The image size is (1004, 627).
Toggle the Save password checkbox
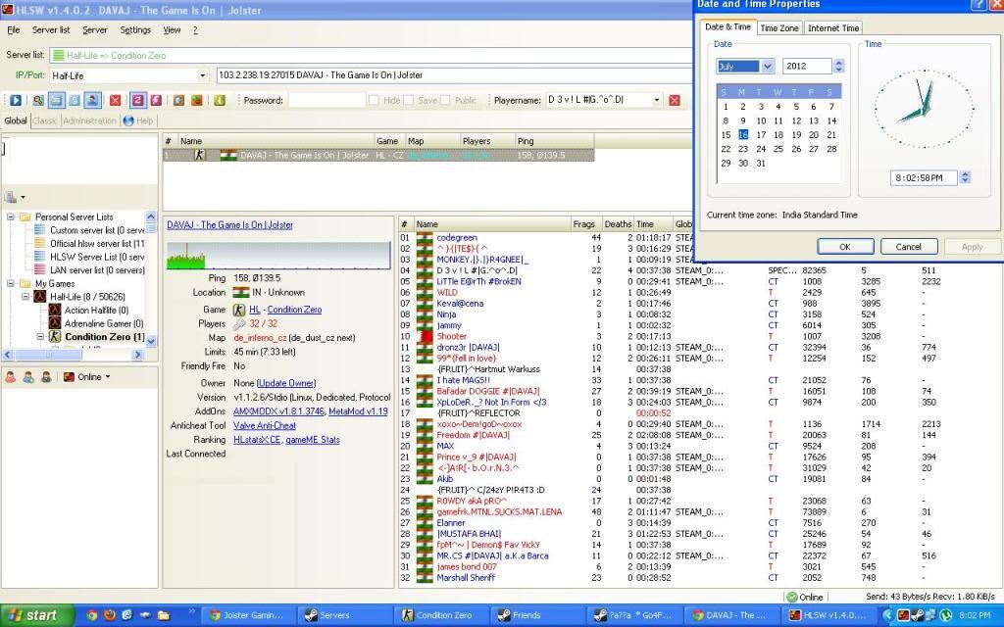pos(409,101)
